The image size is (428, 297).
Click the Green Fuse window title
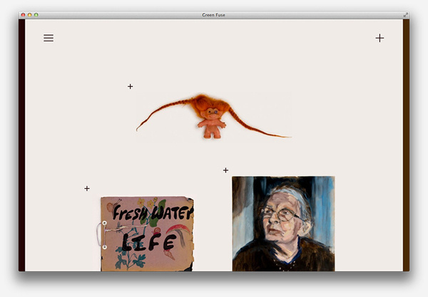tap(213, 15)
